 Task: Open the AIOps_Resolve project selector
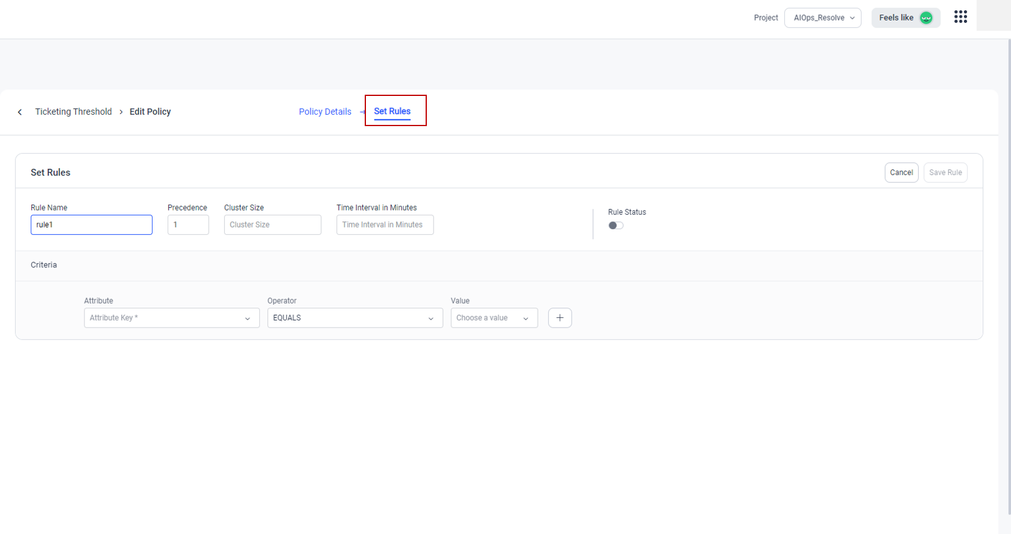coord(822,18)
